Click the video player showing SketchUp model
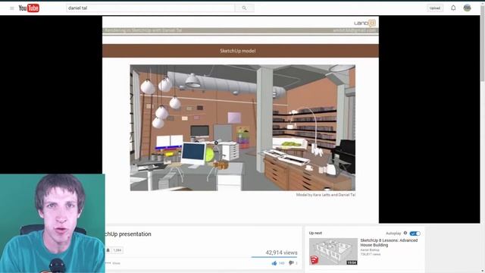 (240, 120)
